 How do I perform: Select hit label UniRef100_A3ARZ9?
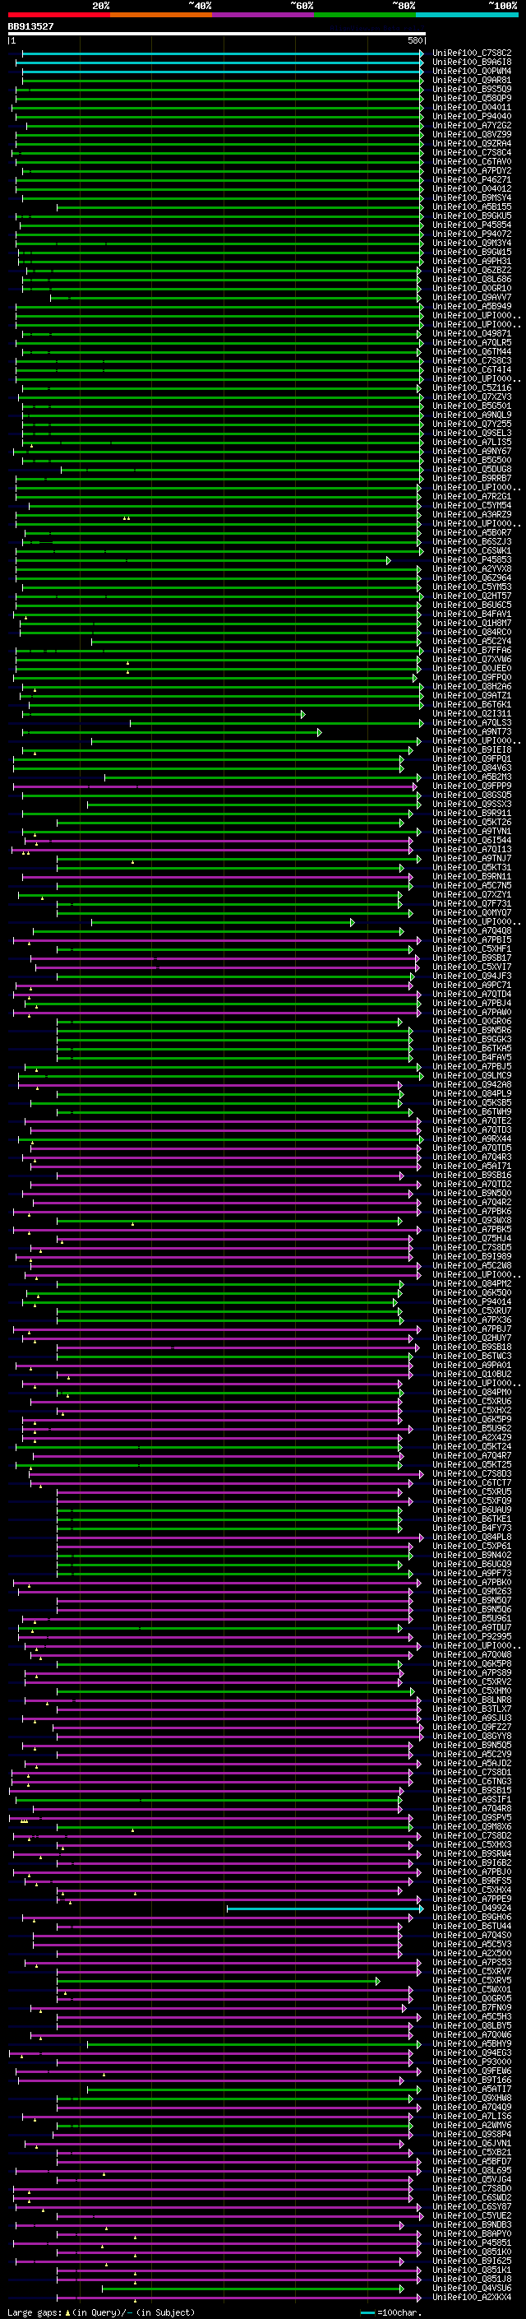pos(471,515)
